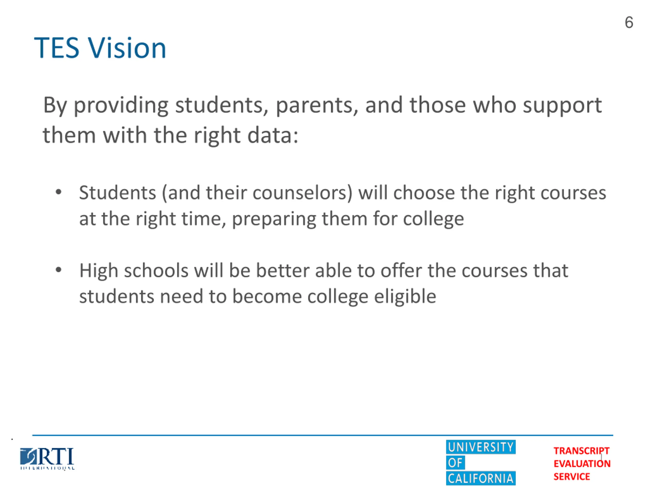Click the 'them with the right data:' line

tap(171, 136)
